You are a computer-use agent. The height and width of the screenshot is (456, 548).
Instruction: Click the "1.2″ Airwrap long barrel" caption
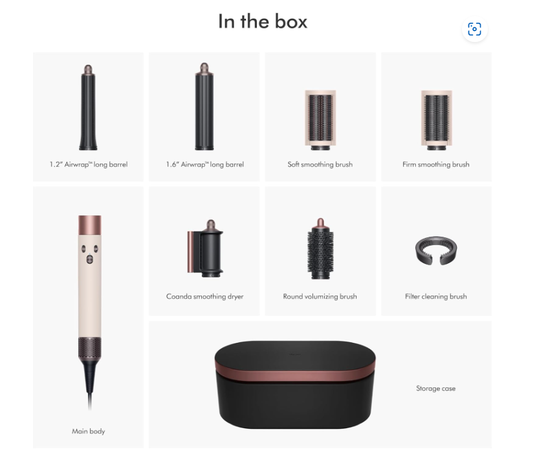(x=89, y=164)
